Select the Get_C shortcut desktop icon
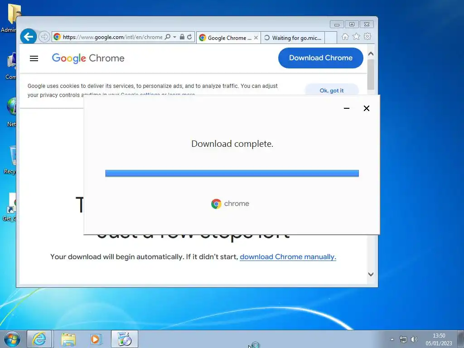 coord(10,207)
